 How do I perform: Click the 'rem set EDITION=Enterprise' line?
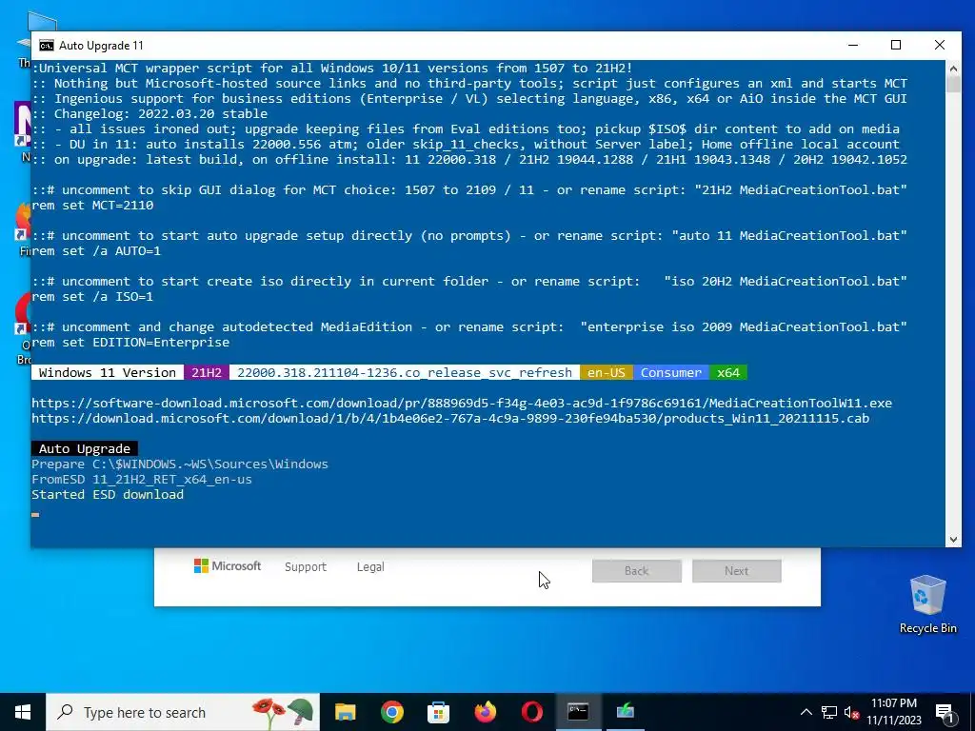click(x=130, y=342)
